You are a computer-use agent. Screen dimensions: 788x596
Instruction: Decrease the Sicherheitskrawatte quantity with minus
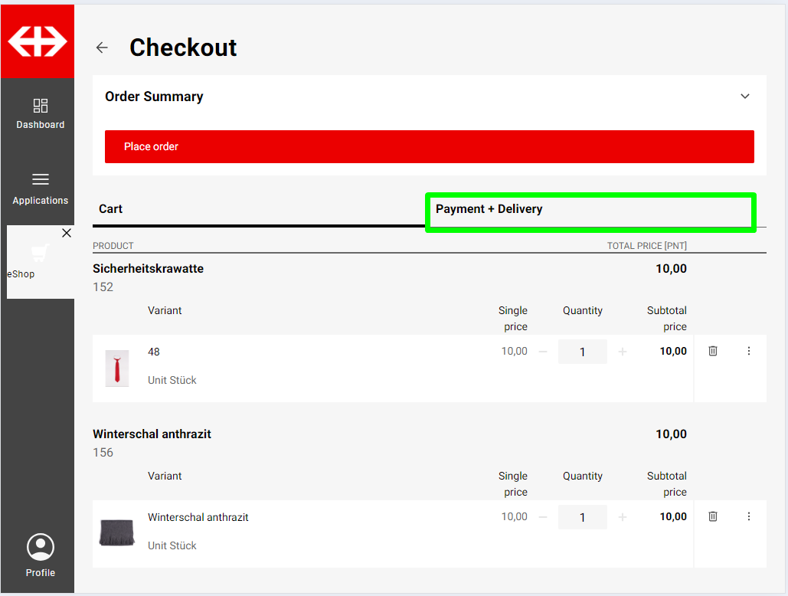[543, 352]
